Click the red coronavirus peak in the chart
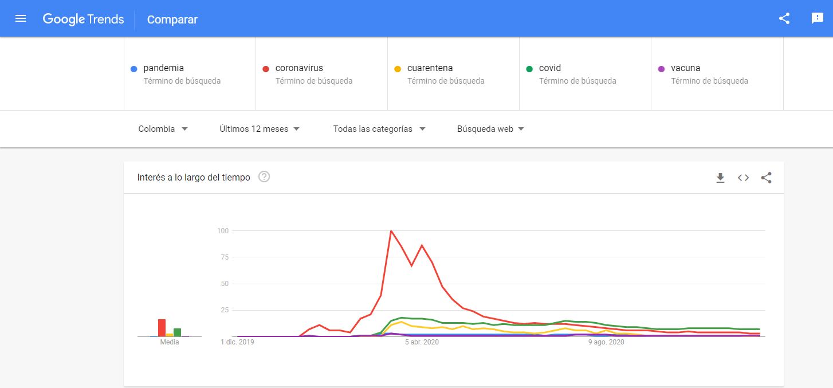Image resolution: width=833 pixels, height=388 pixels. tap(391, 230)
